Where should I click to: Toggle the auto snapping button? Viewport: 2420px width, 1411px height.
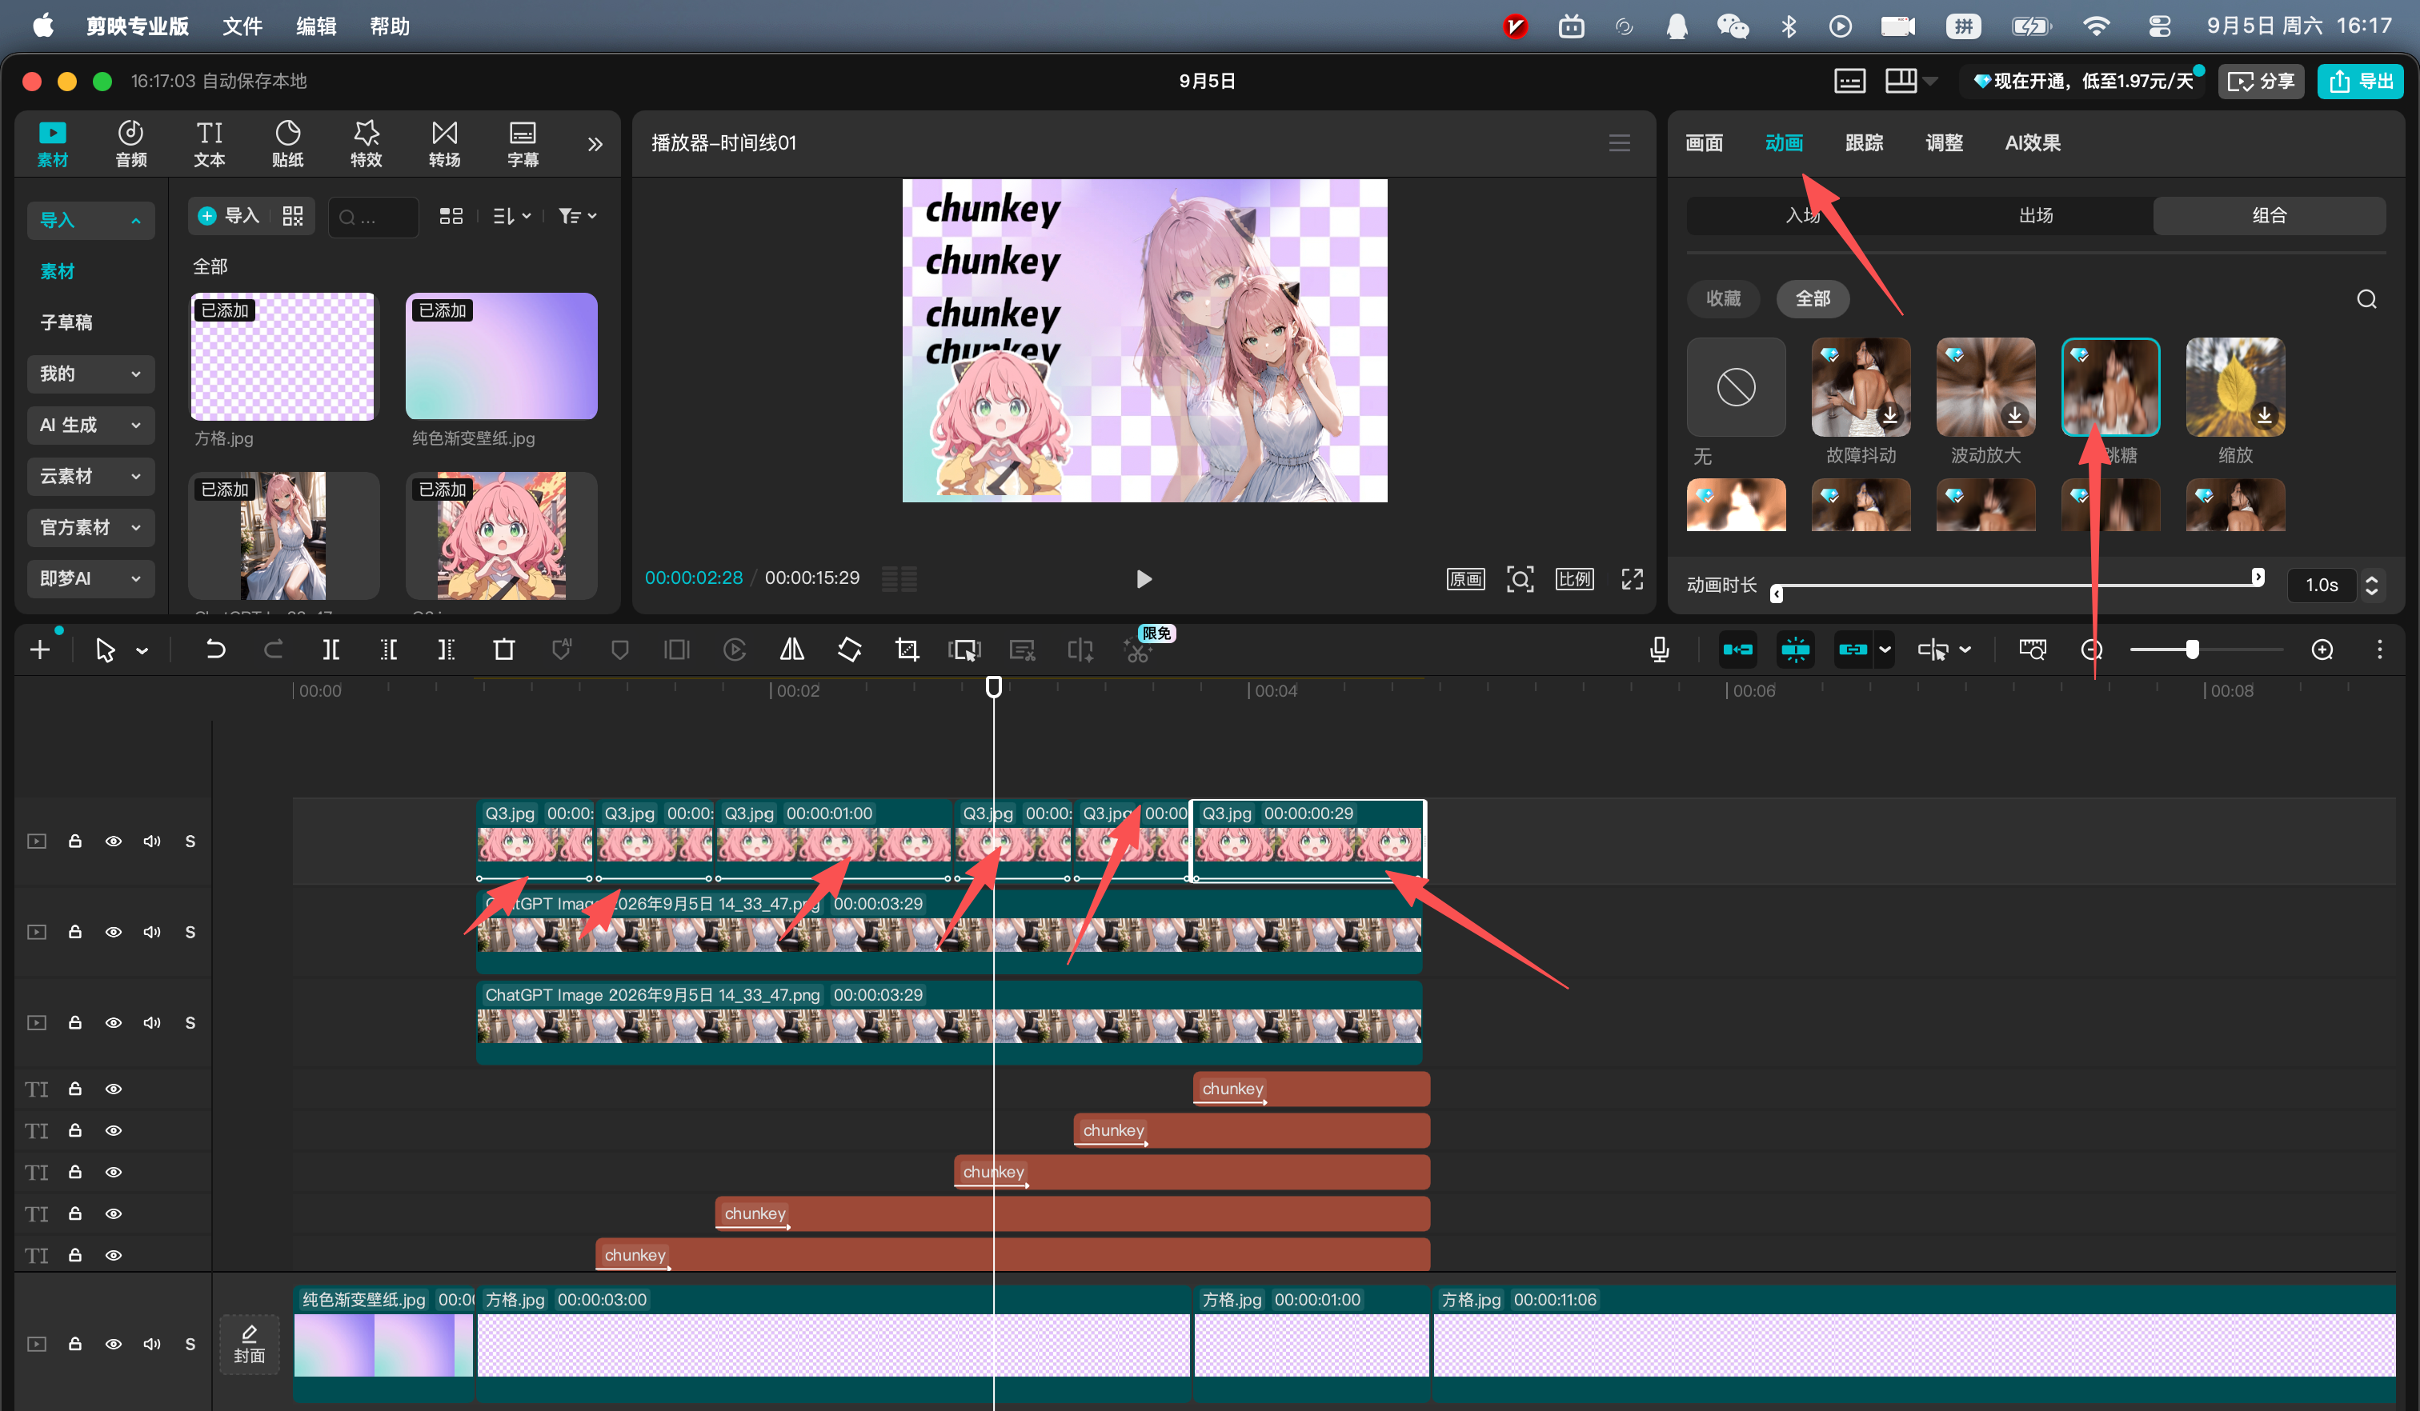pyautogui.click(x=1796, y=650)
